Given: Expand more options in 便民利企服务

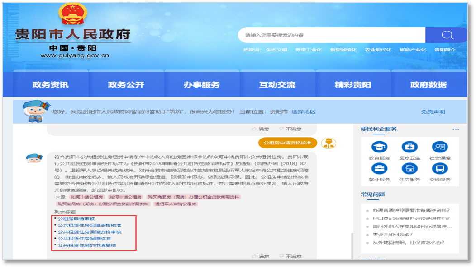Looking at the screenshot, I should 456,129.
